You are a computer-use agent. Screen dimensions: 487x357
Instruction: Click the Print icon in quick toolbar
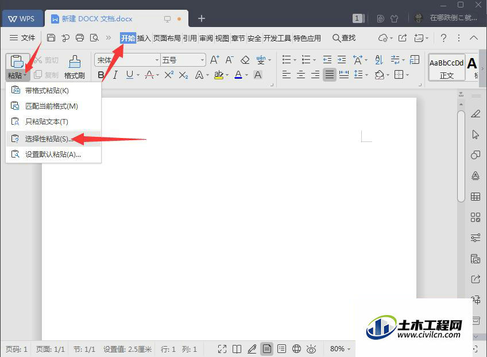80,38
